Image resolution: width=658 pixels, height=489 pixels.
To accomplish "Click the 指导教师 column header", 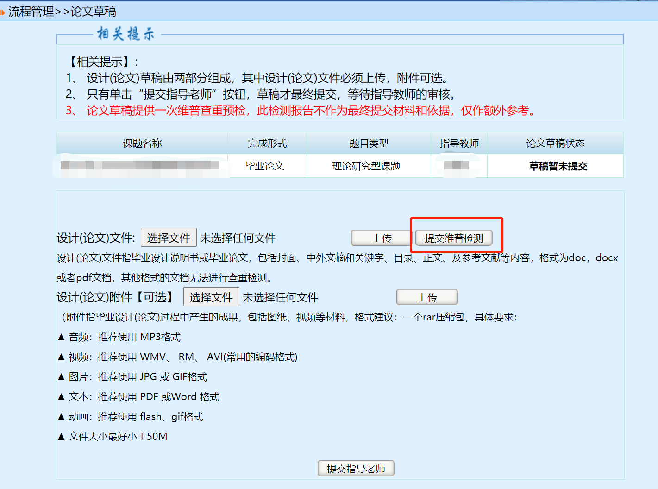I will [x=459, y=144].
